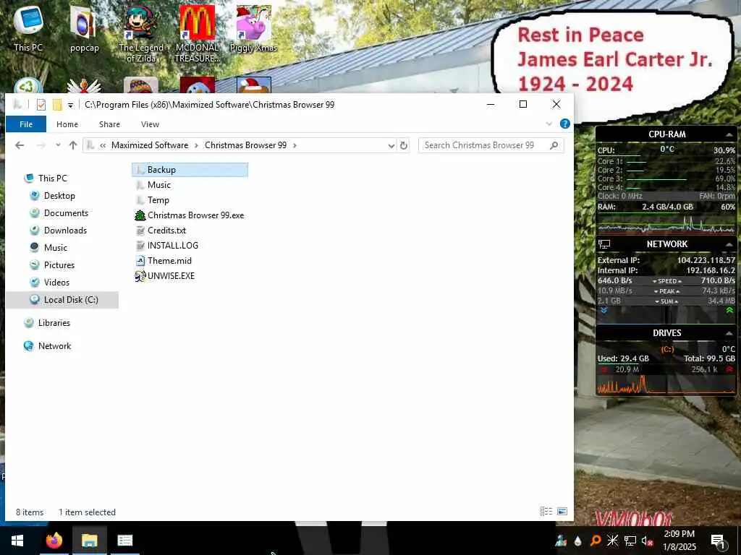The width and height of the screenshot is (741, 555).
Task: Click the Temp folder icon
Action: tap(140, 200)
